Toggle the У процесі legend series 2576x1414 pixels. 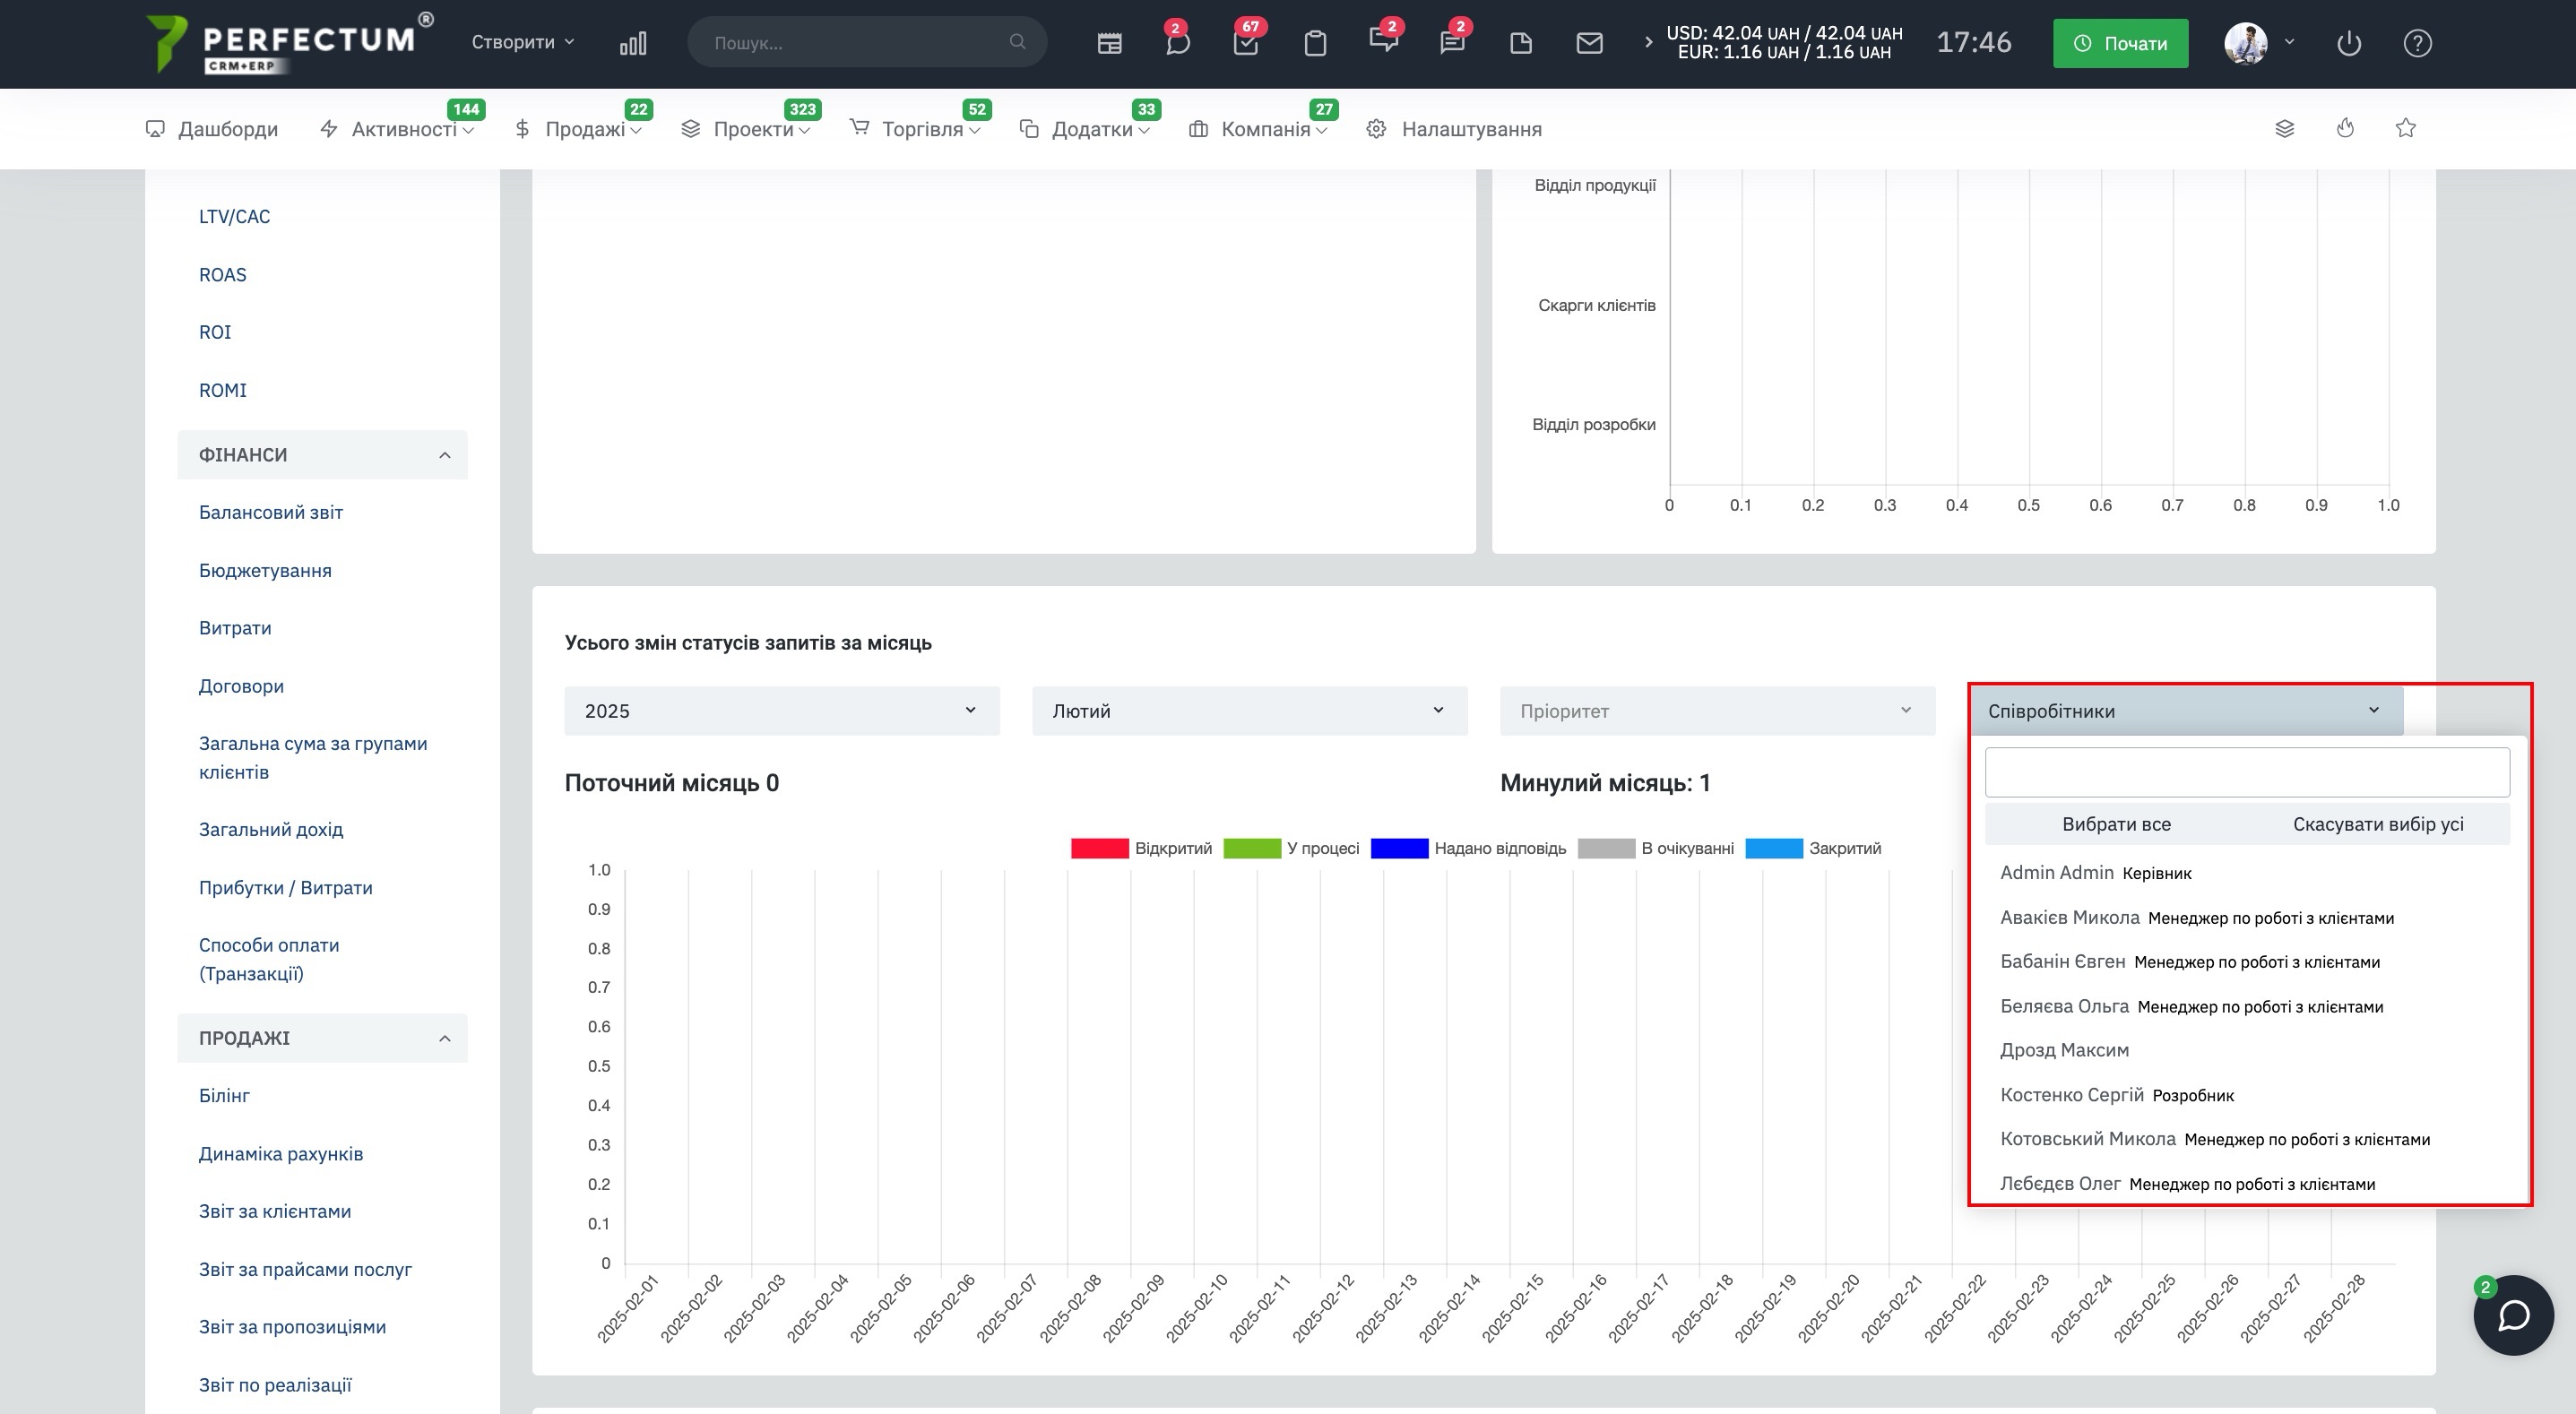(x=1291, y=848)
